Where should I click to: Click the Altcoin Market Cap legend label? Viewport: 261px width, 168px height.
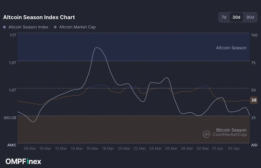77,27
